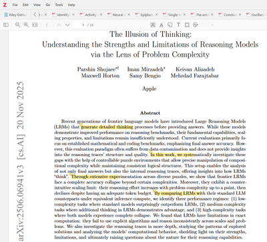The height and width of the screenshot is (242, 267).
Task: Close the Identifyi… tab
Action: pos(73,15)
